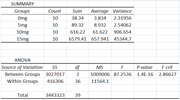Click the 0mg group label cell
The height and width of the screenshot is (100, 180).
click(22, 18)
